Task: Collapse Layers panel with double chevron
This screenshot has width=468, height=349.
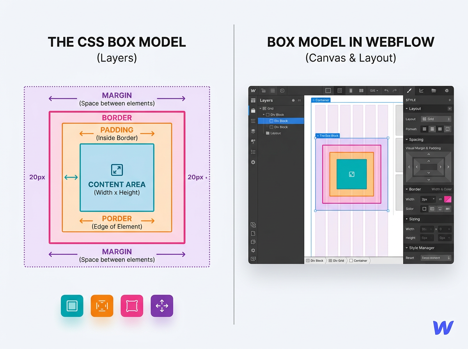Action: pyautogui.click(x=300, y=100)
